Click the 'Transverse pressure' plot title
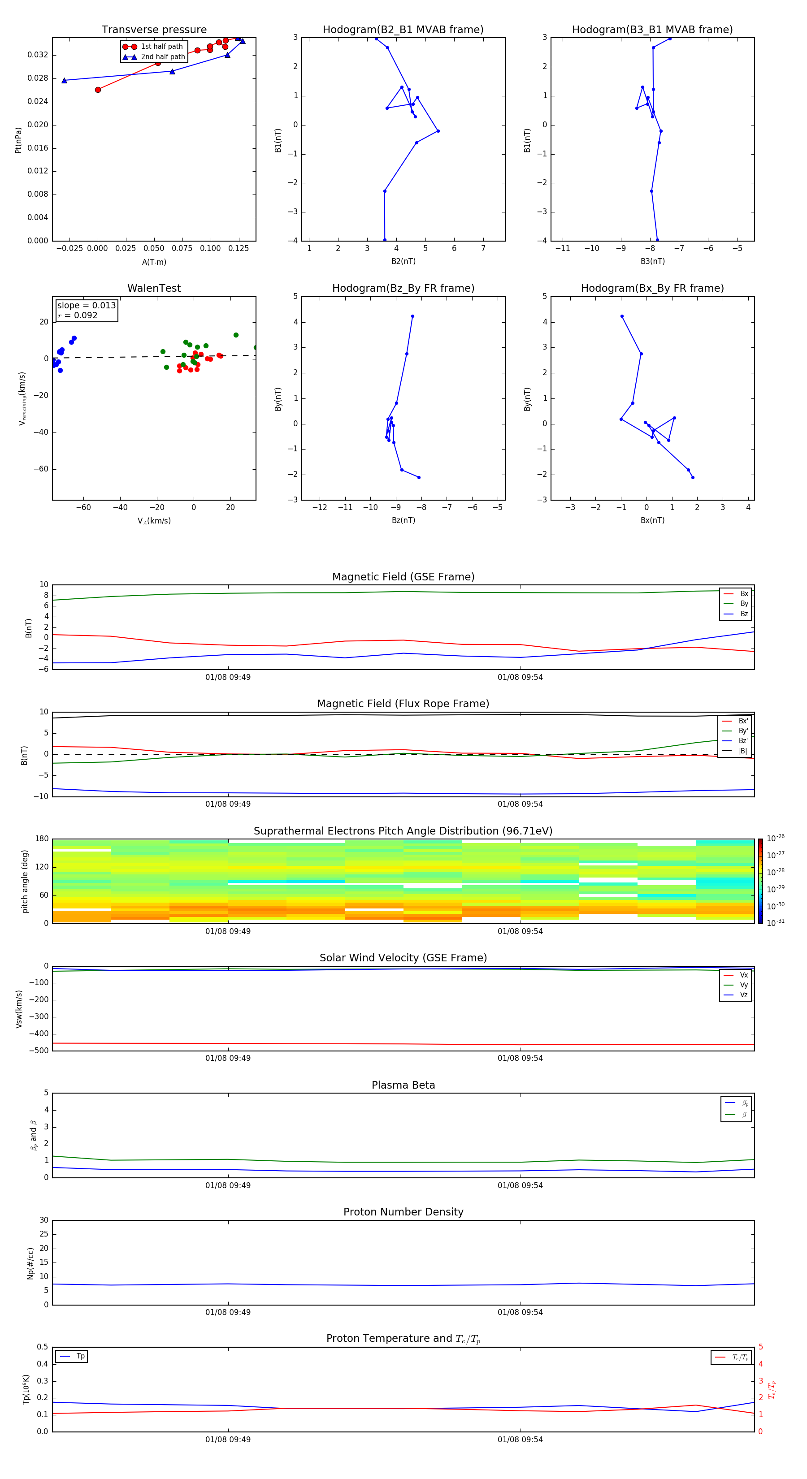The height and width of the screenshot is (1479, 807). coord(154,30)
